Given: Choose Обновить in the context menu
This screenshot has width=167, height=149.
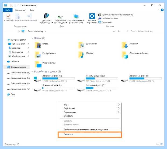Looking at the screenshot, I should click(90, 116).
